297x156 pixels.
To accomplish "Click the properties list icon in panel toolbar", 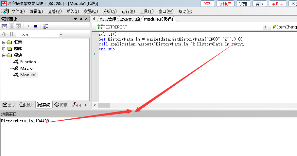I will click(45, 26).
